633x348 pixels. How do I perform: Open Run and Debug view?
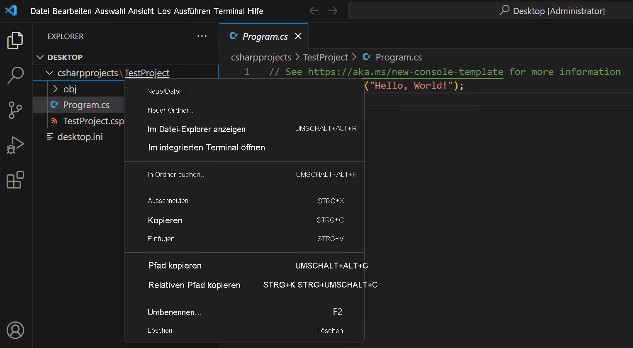15,145
